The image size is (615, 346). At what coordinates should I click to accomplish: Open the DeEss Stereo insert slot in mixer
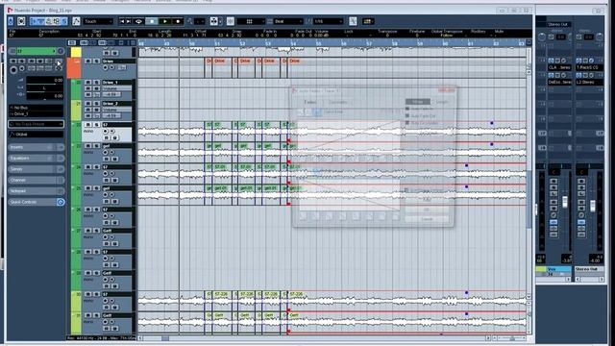(559, 83)
